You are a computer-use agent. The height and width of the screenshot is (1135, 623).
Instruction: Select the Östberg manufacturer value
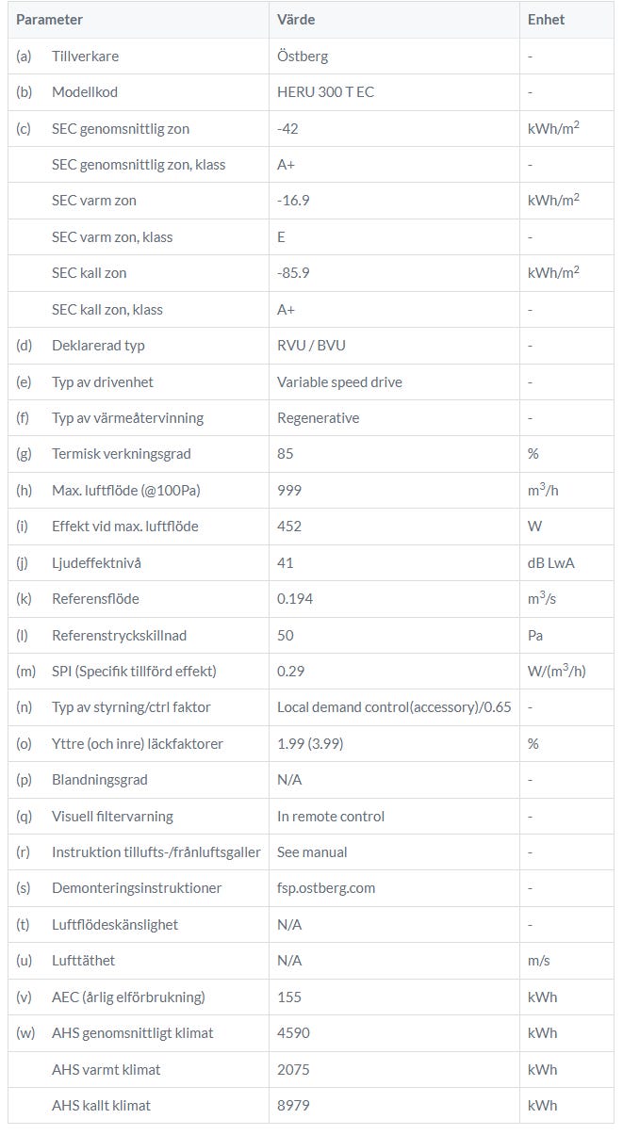[303, 57]
